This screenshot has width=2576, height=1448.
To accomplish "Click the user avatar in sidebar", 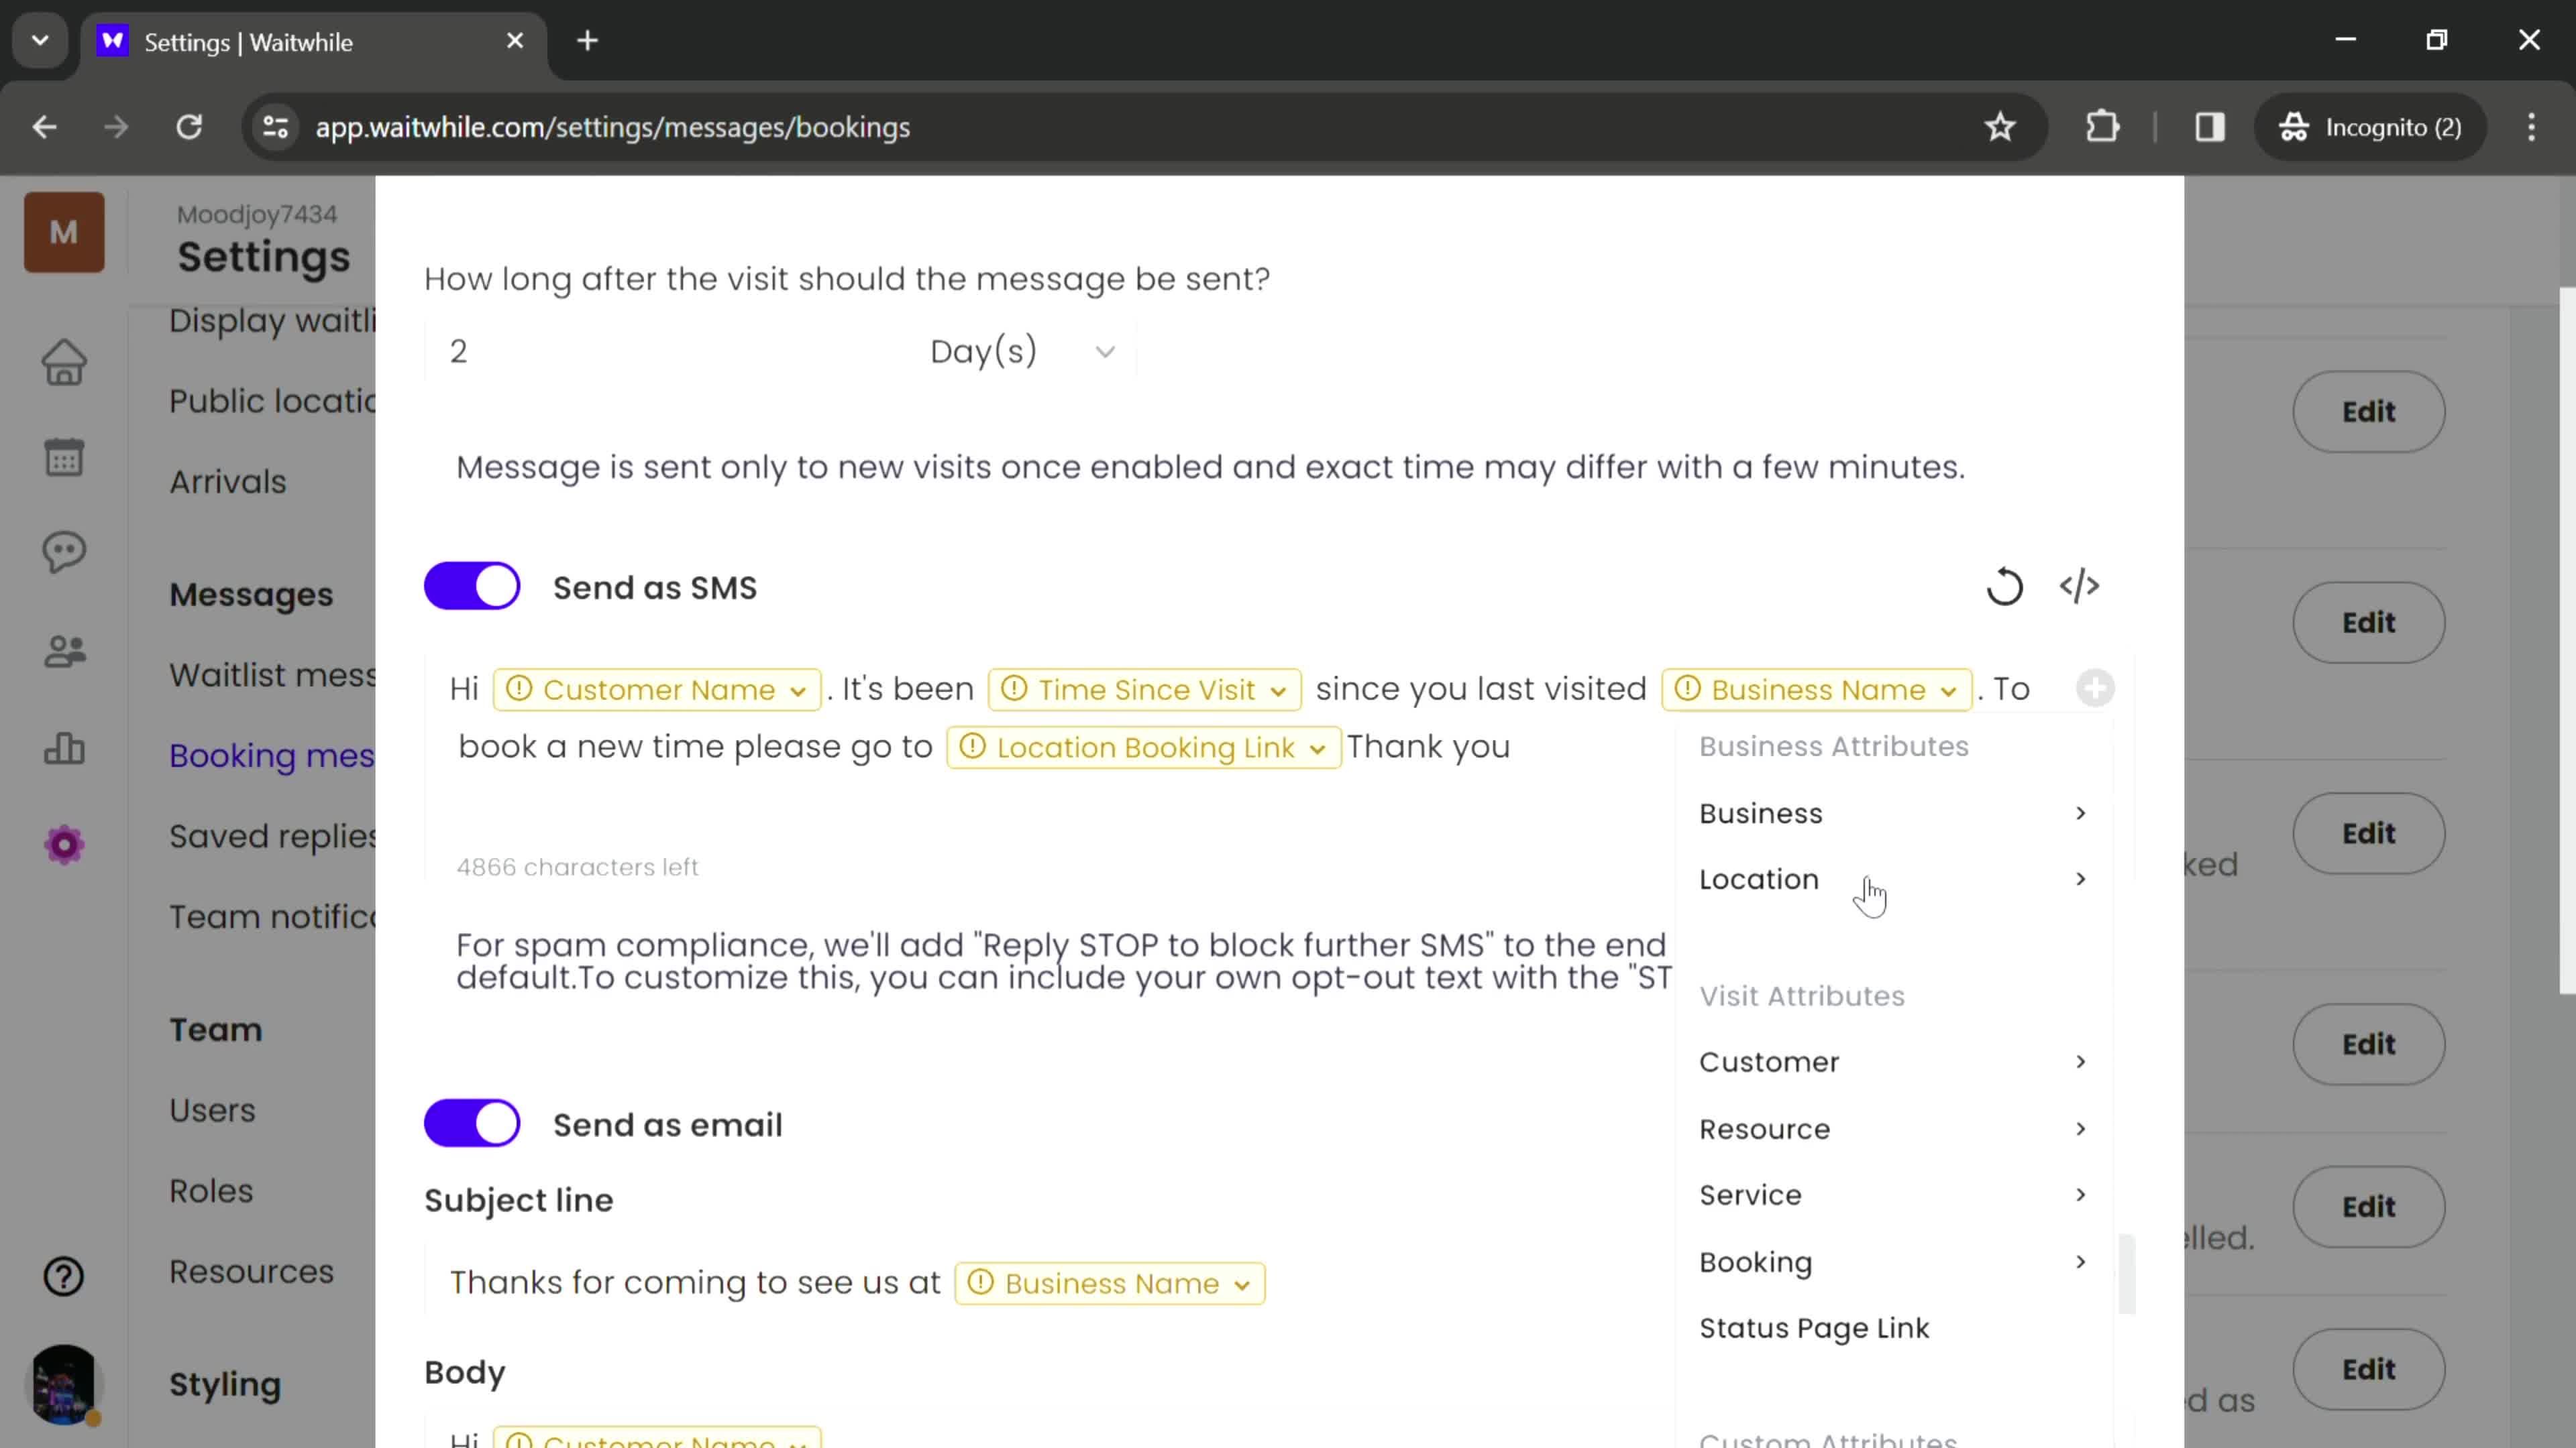I will tap(64, 1384).
